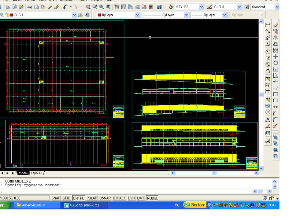Open the Plot Preview tool
This screenshot has height=220, width=293.
pyautogui.click(x=14, y=7)
